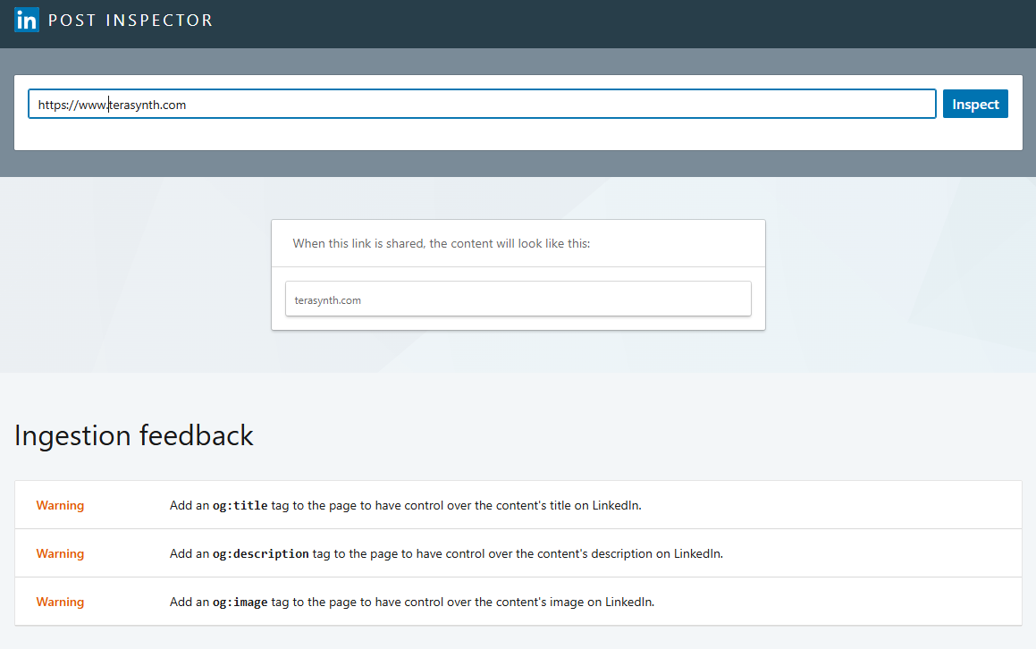This screenshot has width=1036, height=649.
Task: Click the 'When this link is shared' caption
Action: point(441,243)
